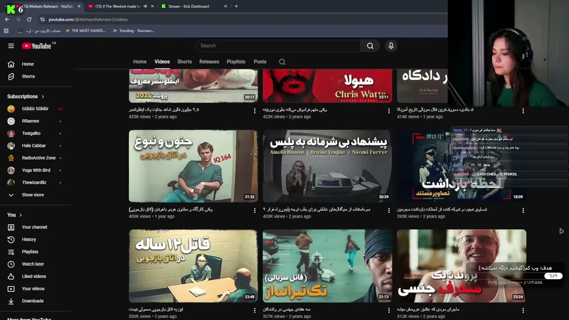569x320 pixels.
Task: Click the Liked videos thumbs-up icon
Action: pos(11,276)
